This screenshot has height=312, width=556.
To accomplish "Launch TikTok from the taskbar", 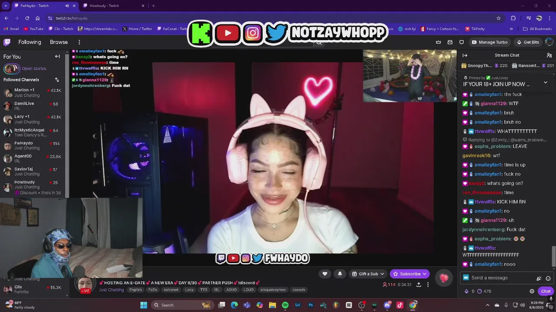I will point(400,305).
